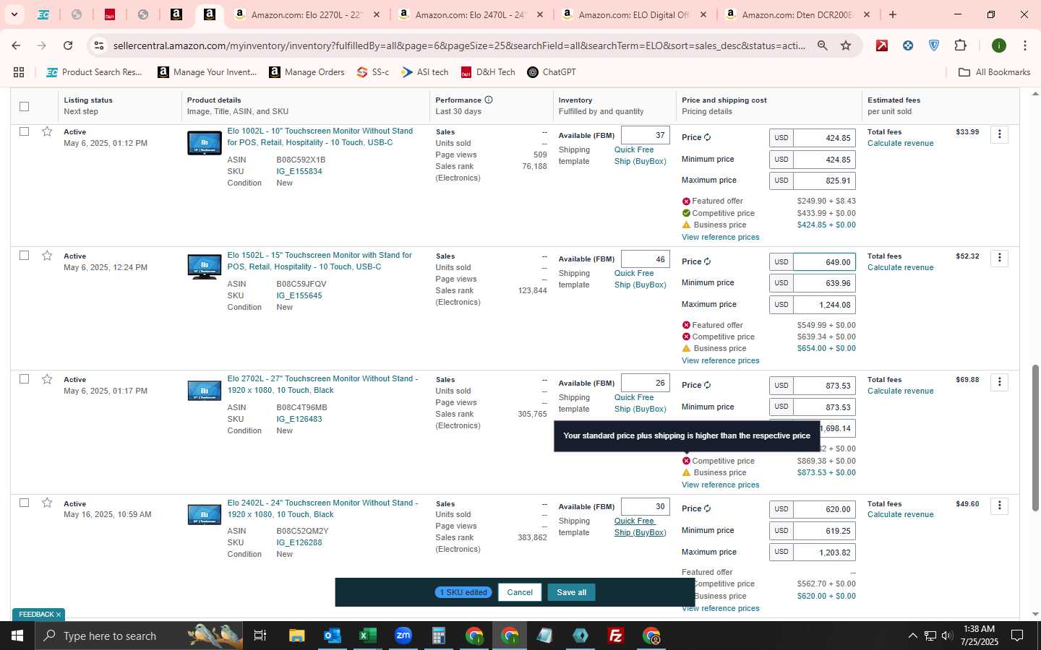Click the price refresh icon for Elo 1002L

coord(707,137)
